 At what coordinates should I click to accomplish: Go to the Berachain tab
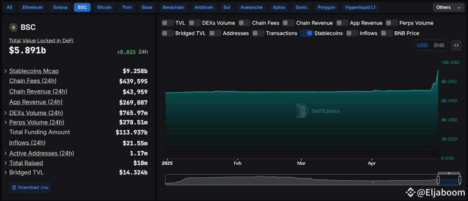[173, 7]
